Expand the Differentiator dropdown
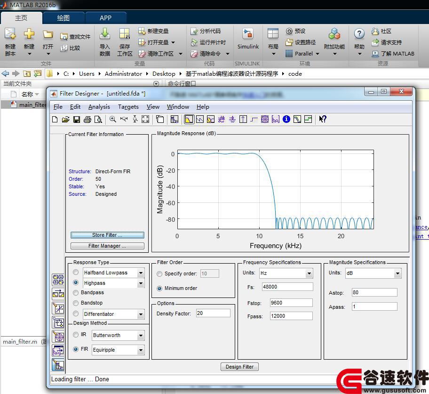 click(141, 314)
